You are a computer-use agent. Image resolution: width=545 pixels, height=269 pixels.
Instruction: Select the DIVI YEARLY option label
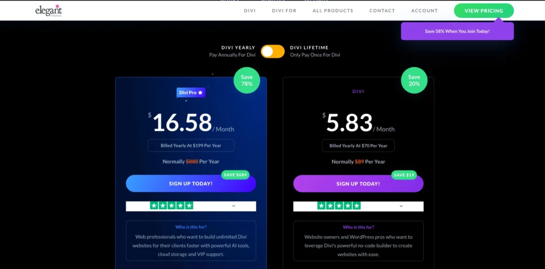click(x=238, y=47)
